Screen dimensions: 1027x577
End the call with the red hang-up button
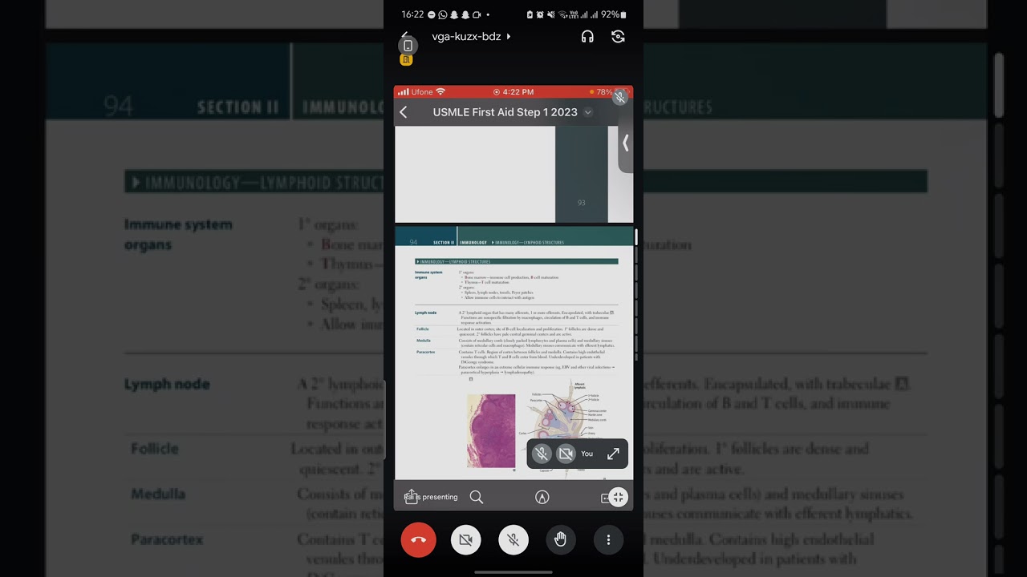click(418, 540)
